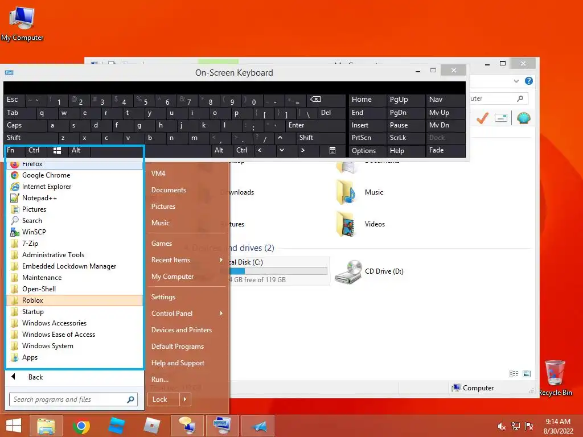Toggle the Nav key on the On-Screen Keyboard

coord(445,100)
